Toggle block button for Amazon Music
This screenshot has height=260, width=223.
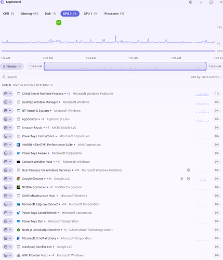pos(6,128)
